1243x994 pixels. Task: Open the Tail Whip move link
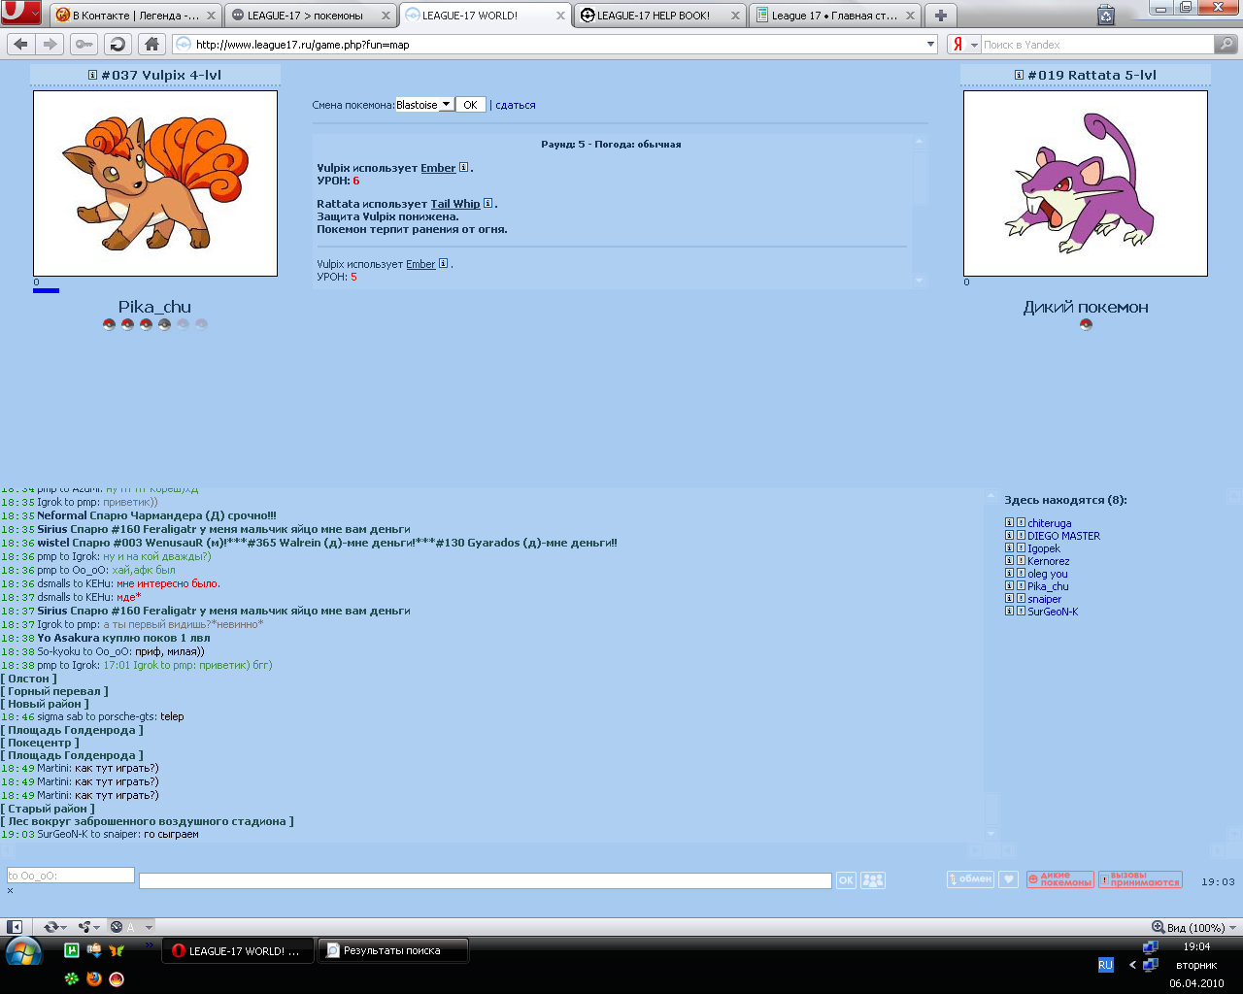pos(455,204)
